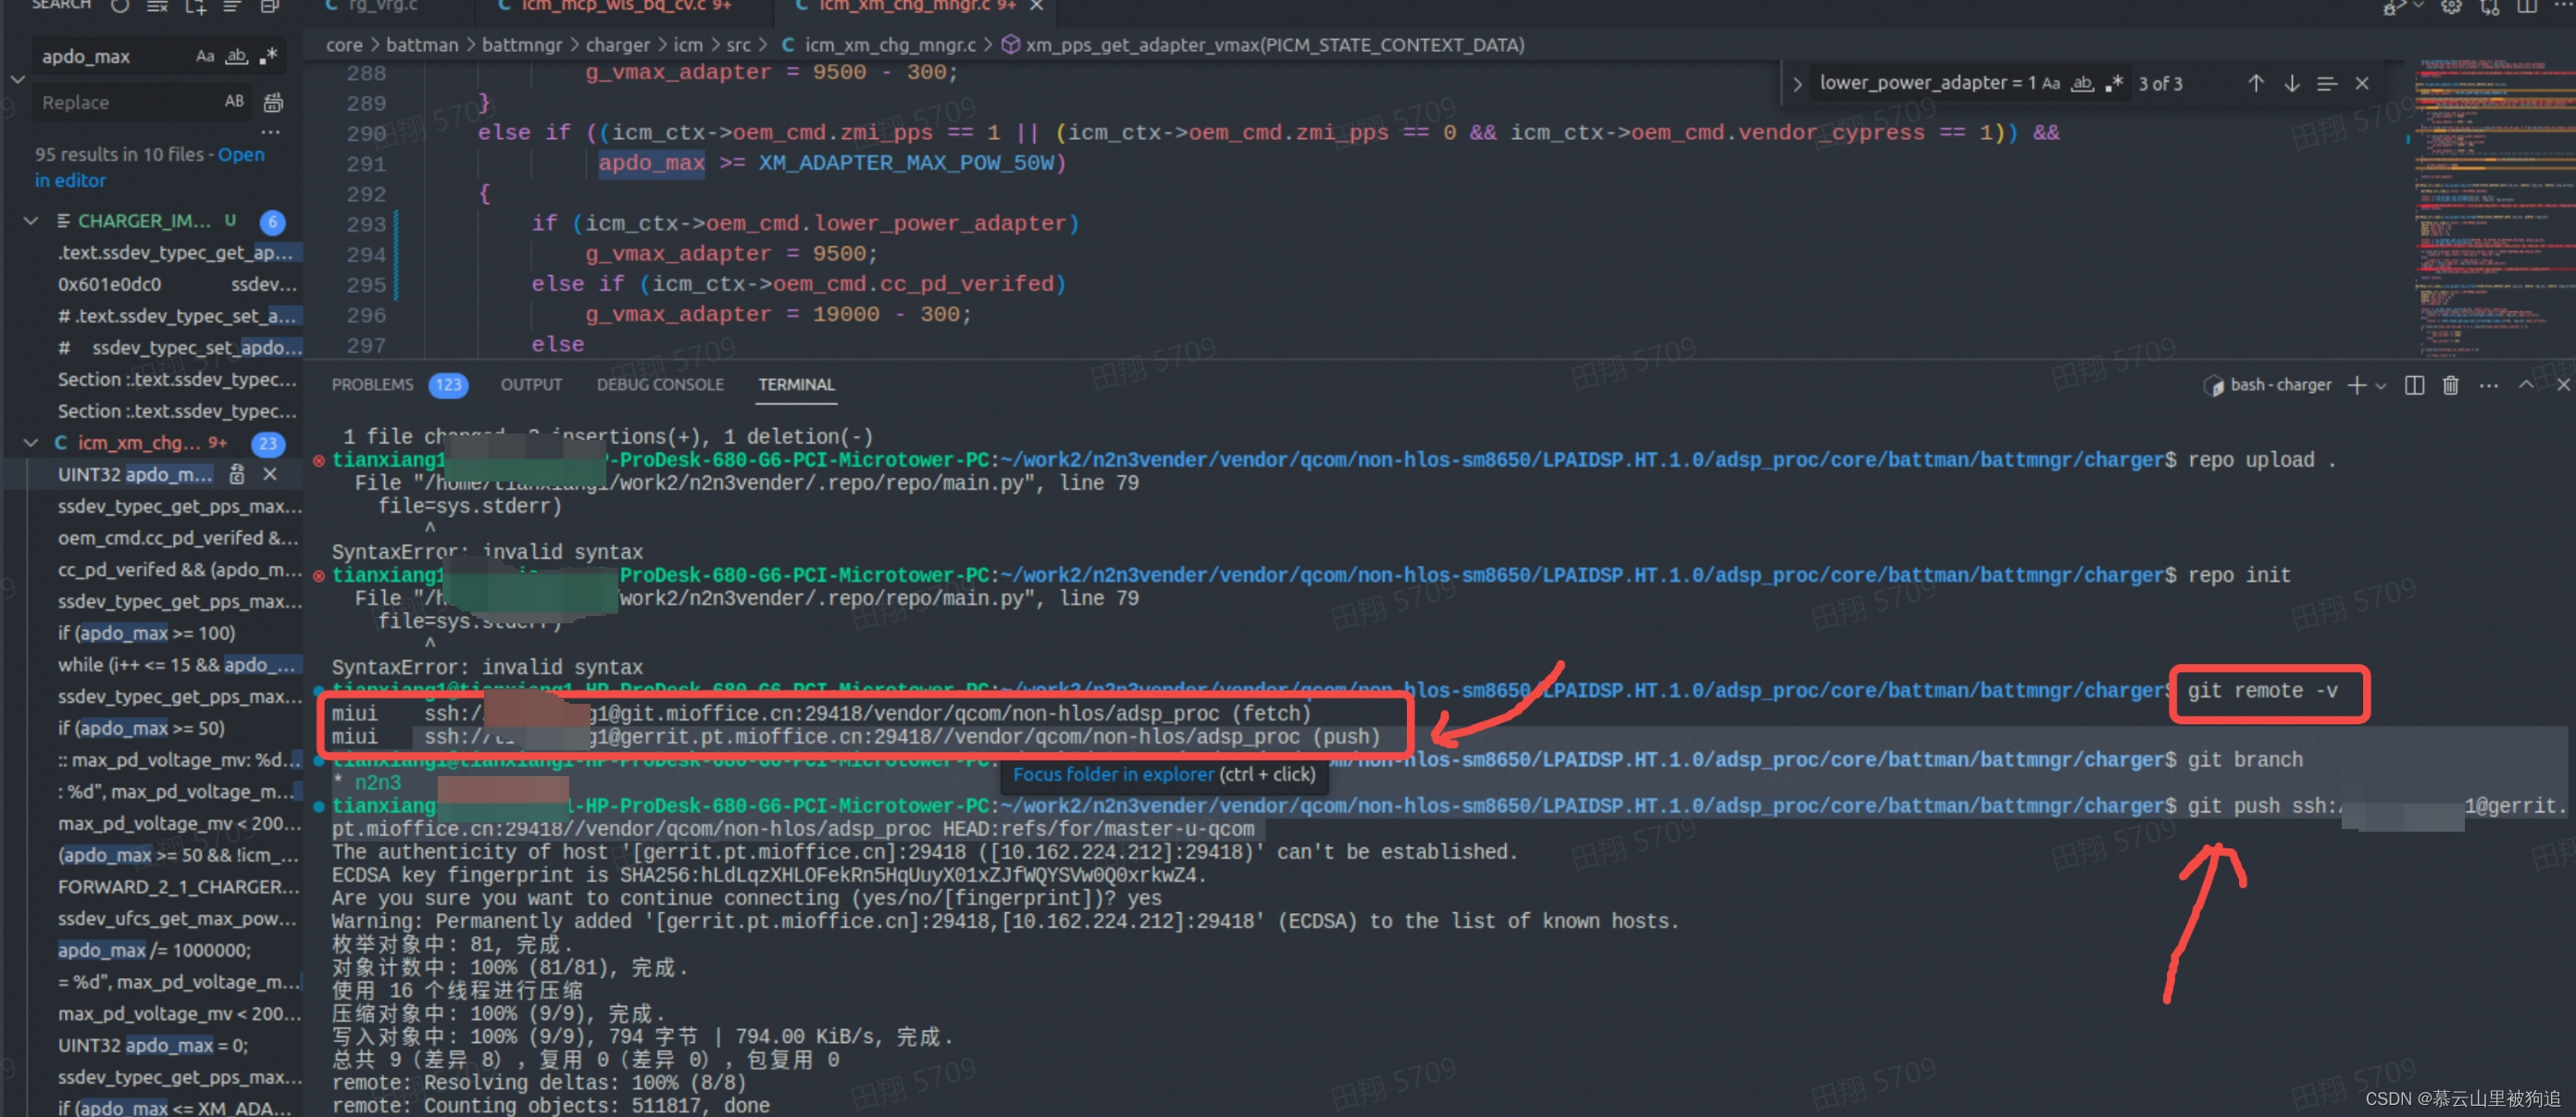
Task: Kill terminal with trash icon
Action: (2450, 385)
